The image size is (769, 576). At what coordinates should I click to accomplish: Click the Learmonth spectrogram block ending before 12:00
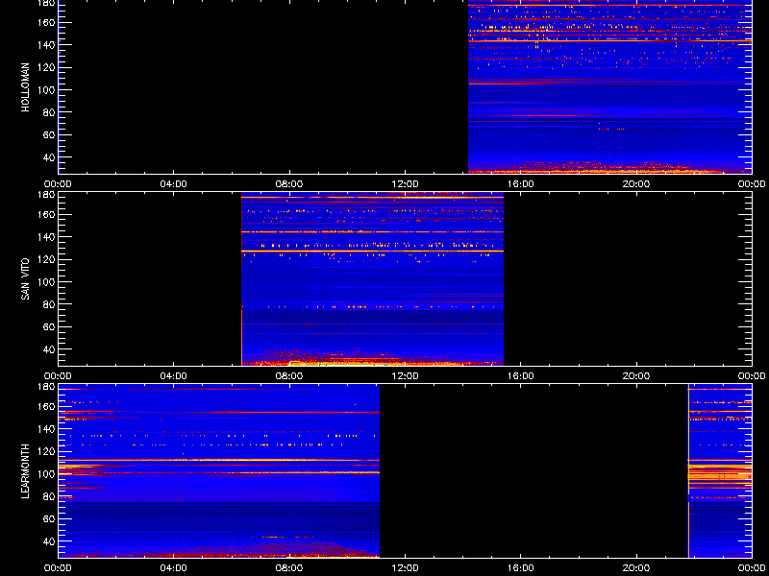pyautogui.click(x=219, y=471)
